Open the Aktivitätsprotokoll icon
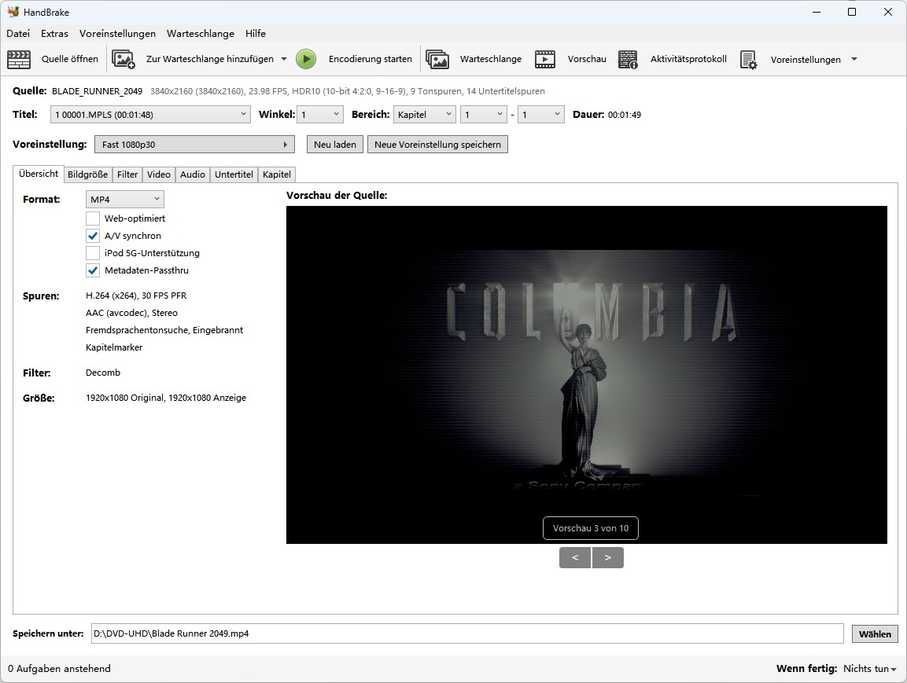The width and height of the screenshot is (907, 683). (628, 59)
